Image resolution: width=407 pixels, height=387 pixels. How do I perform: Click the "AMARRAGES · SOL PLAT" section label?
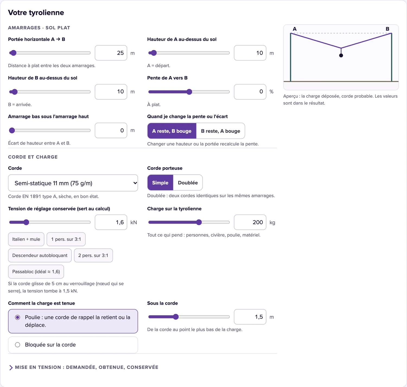click(39, 28)
